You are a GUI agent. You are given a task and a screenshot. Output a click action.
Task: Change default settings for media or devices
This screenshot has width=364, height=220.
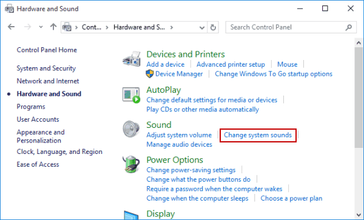[x=212, y=100]
